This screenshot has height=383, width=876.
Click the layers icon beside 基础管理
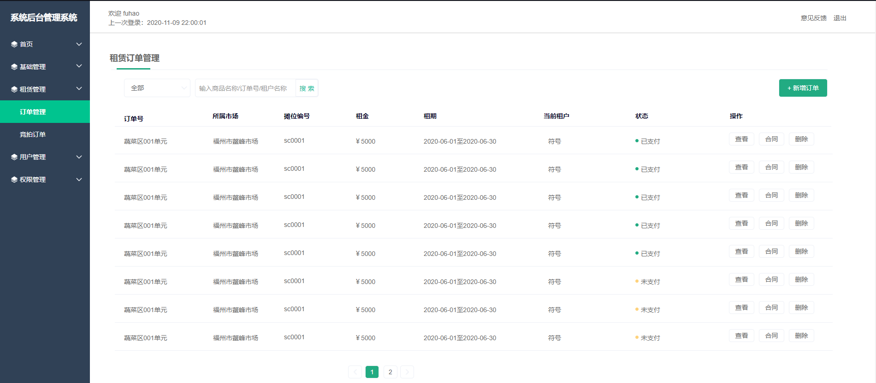pyautogui.click(x=14, y=67)
